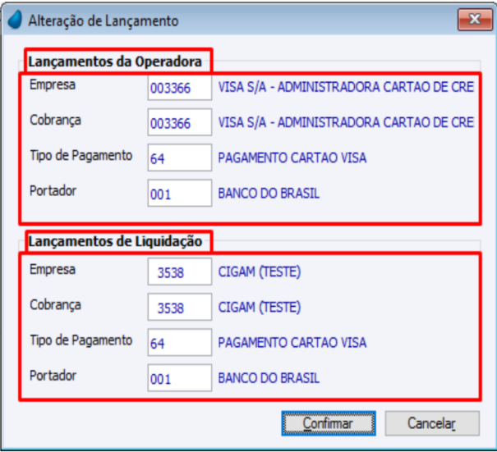
Task: Click PAGAMENTO CARTAO VISA text in Liquidação section
Action: [292, 343]
